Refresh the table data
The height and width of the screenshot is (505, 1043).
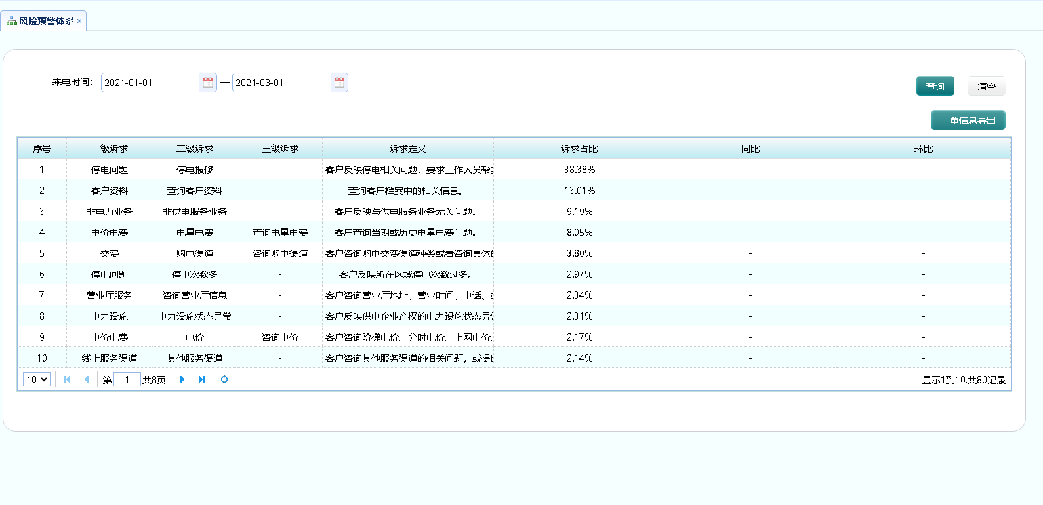[224, 379]
